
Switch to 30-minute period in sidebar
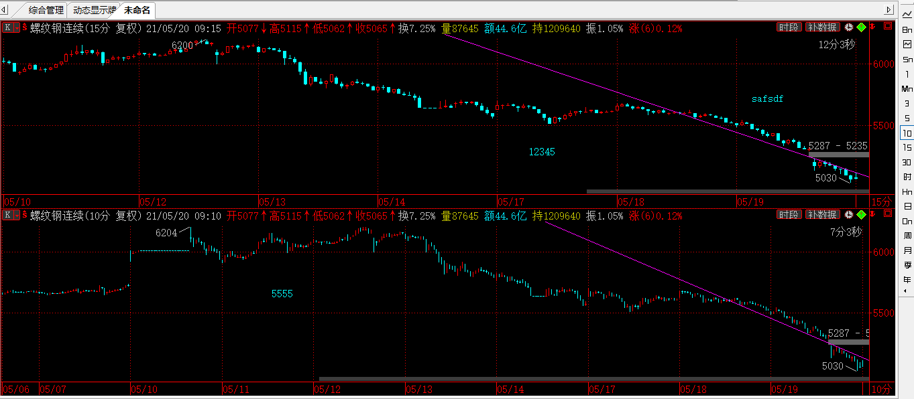(x=907, y=163)
